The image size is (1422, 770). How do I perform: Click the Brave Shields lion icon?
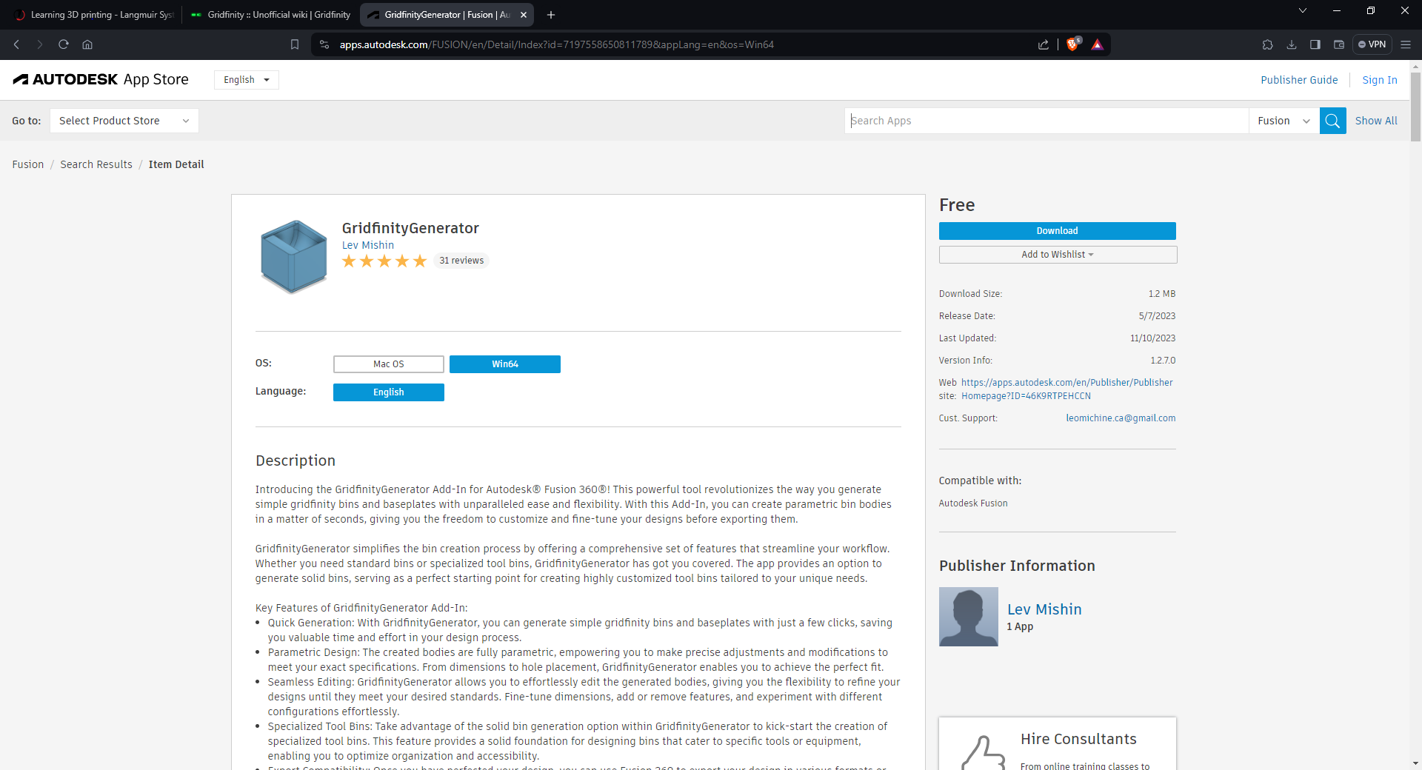[x=1072, y=44]
